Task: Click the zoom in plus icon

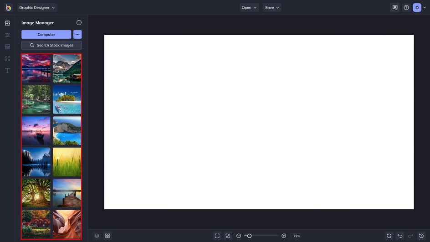Action: pos(284,236)
